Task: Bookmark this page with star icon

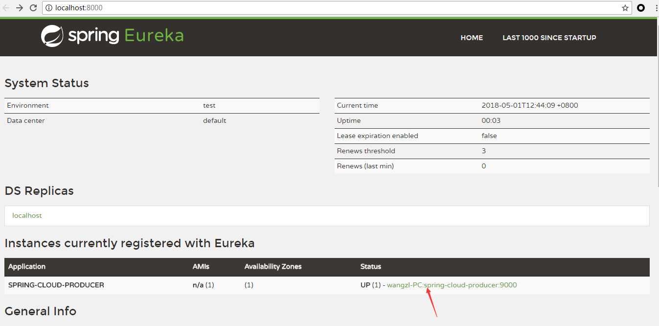Action: click(625, 8)
